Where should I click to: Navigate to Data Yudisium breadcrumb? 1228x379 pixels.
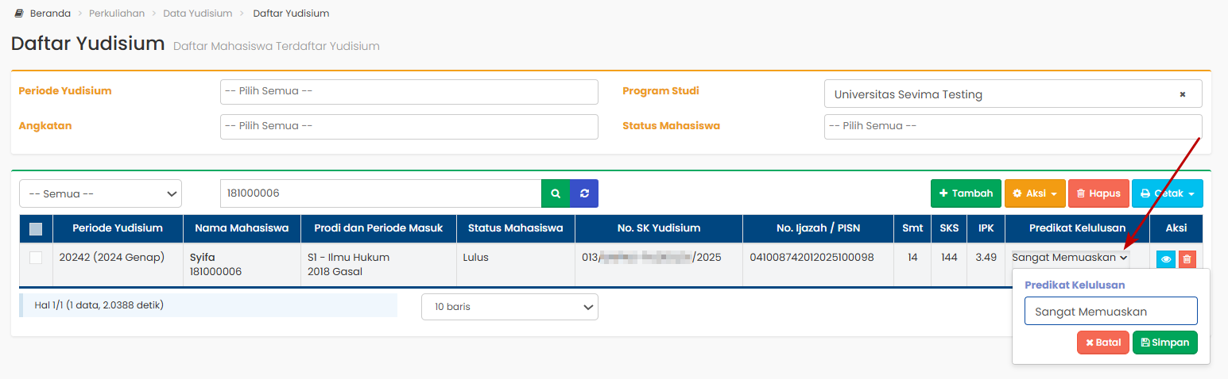(198, 13)
